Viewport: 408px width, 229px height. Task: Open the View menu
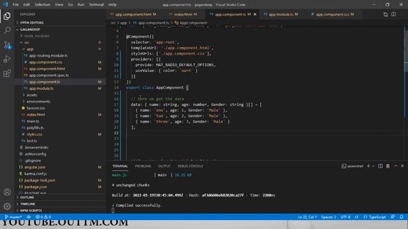(59, 4)
